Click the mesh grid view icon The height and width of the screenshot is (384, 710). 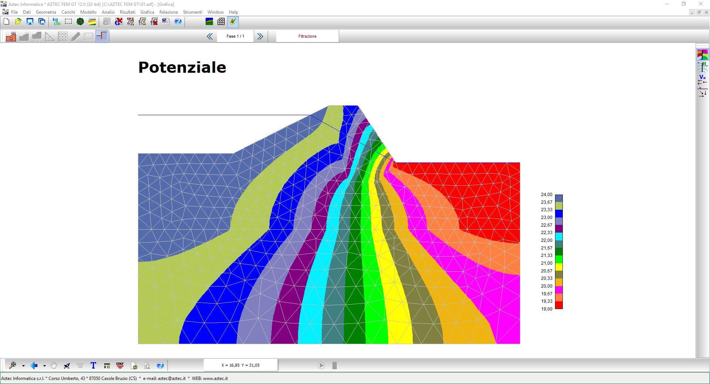[221, 22]
